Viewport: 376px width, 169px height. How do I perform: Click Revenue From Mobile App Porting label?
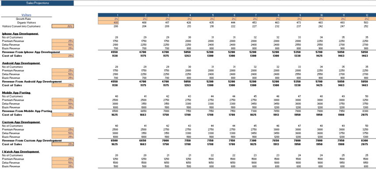click(27, 111)
